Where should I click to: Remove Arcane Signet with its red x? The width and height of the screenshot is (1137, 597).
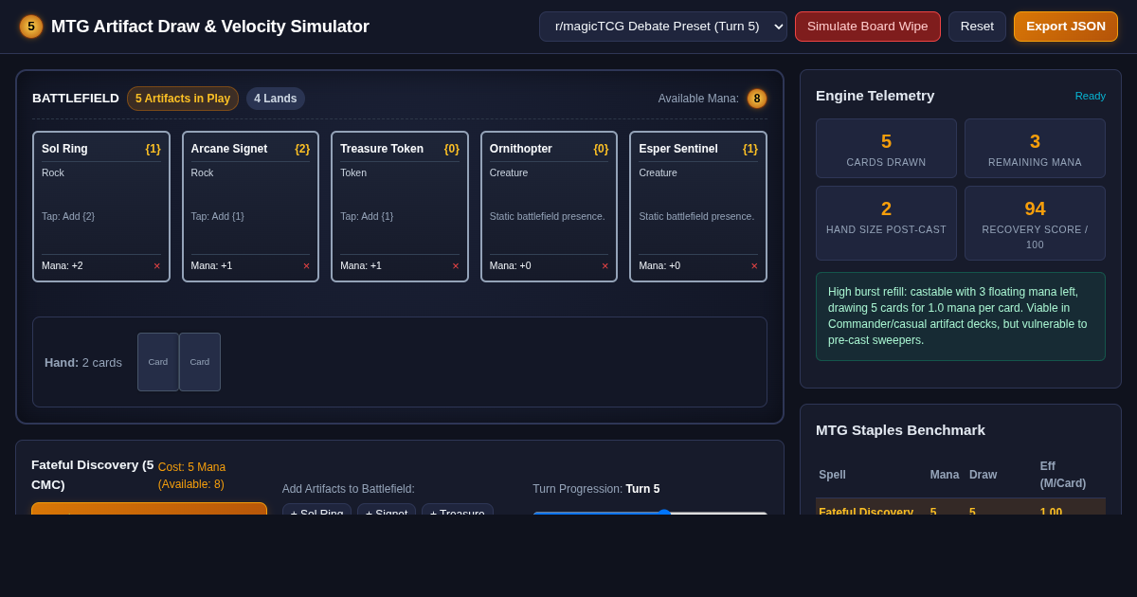306,266
